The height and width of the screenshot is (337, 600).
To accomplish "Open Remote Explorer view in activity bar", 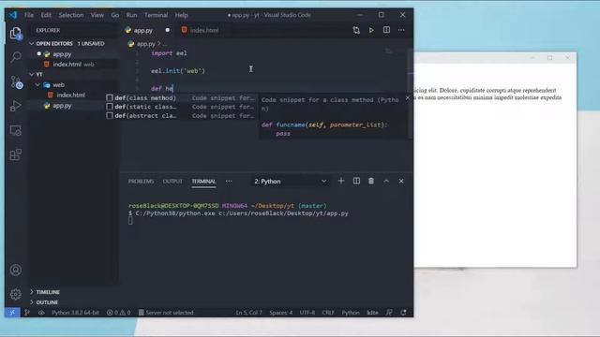I will (16, 131).
